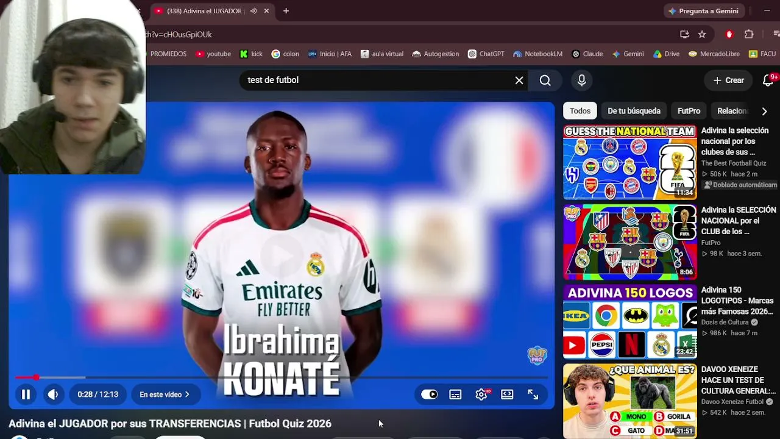780x439 pixels.
Task: Select the "Relacionados" filter chip
Action: [732, 111]
